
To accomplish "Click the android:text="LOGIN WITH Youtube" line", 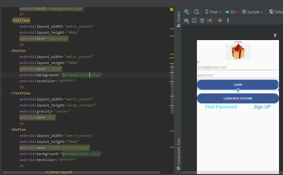I will [54, 148].
